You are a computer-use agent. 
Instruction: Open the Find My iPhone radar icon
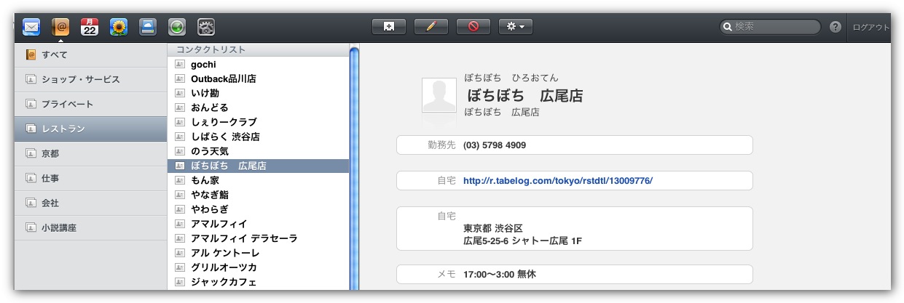coord(177,27)
